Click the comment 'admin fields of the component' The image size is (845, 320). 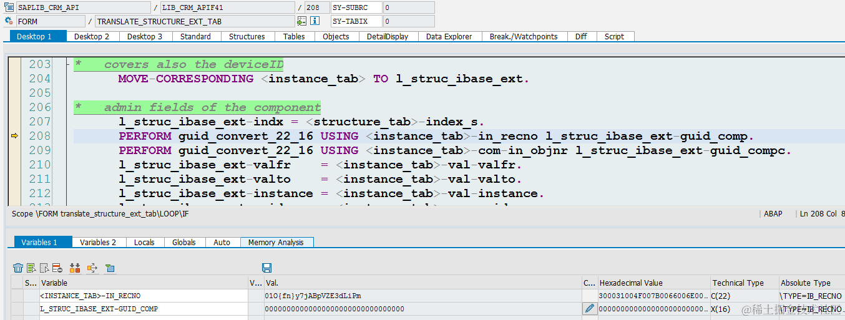[x=212, y=107]
